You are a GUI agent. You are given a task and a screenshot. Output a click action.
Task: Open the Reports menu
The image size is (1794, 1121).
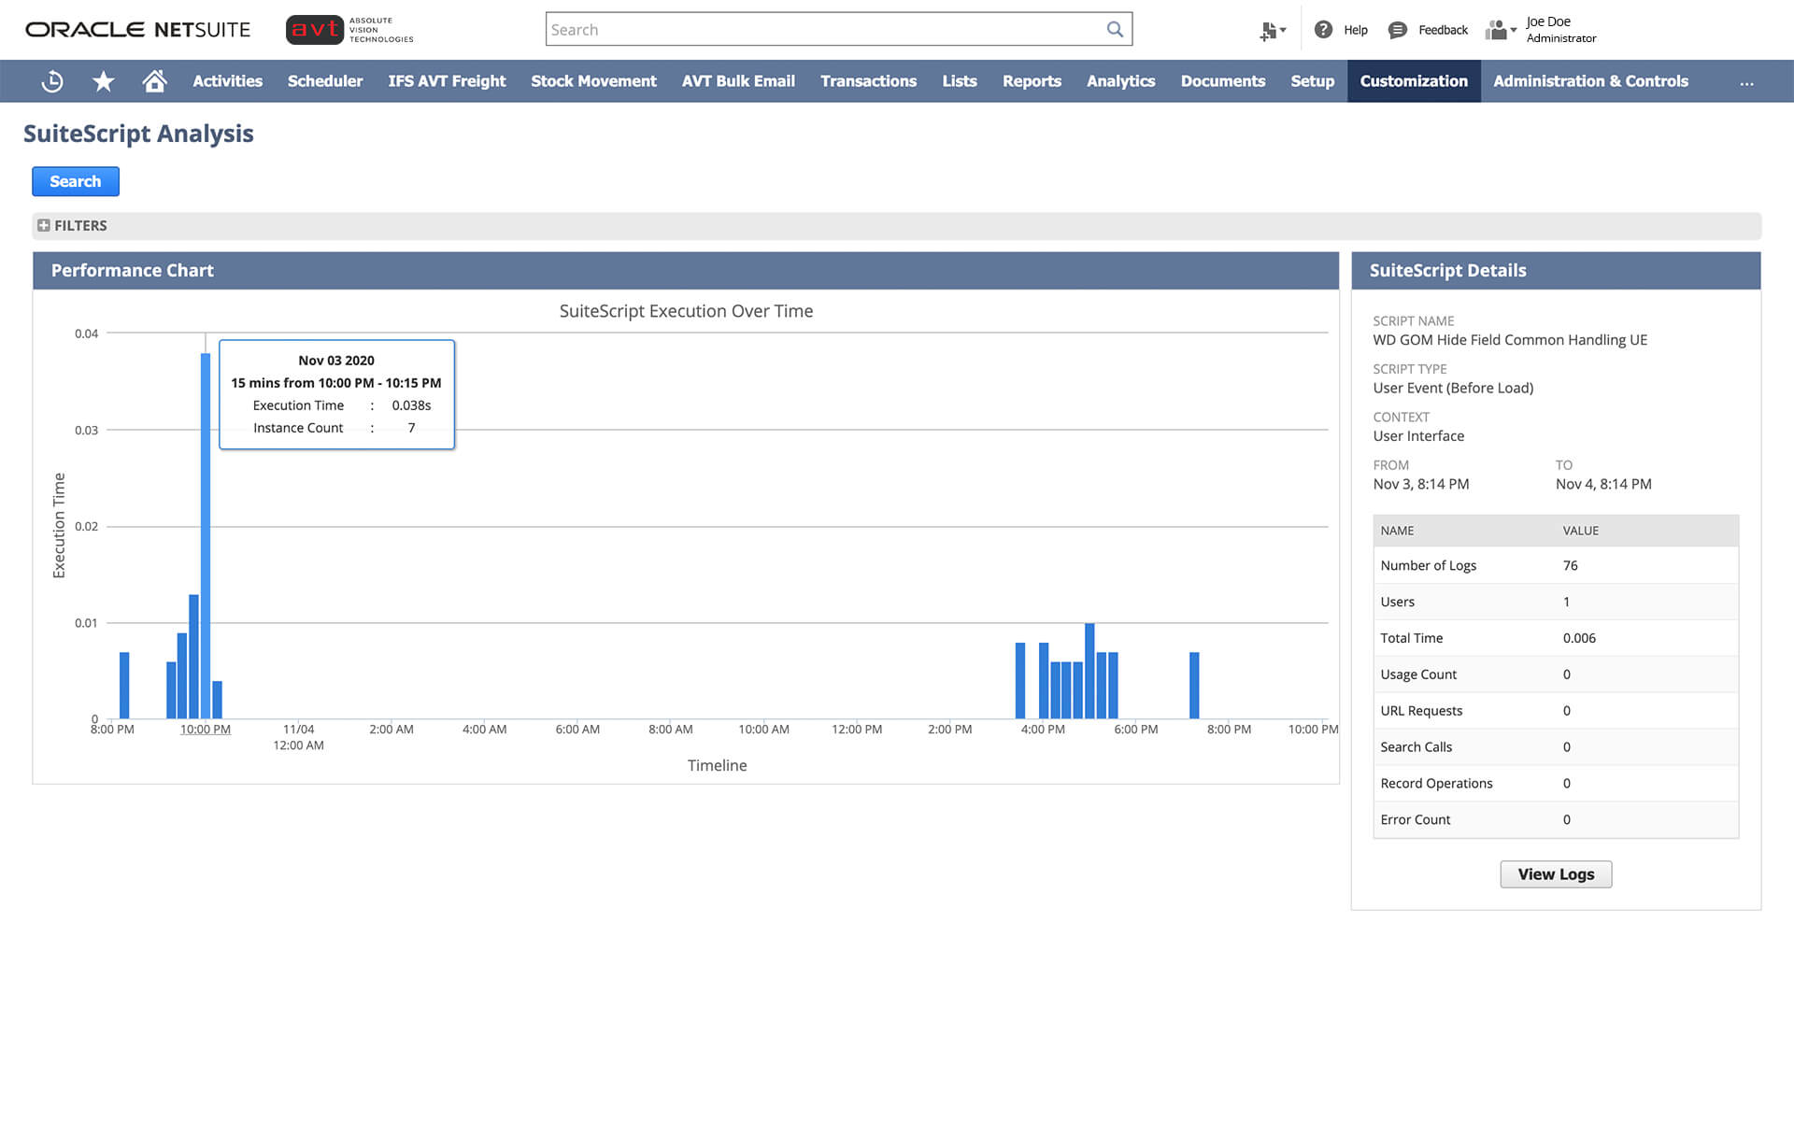click(1032, 81)
